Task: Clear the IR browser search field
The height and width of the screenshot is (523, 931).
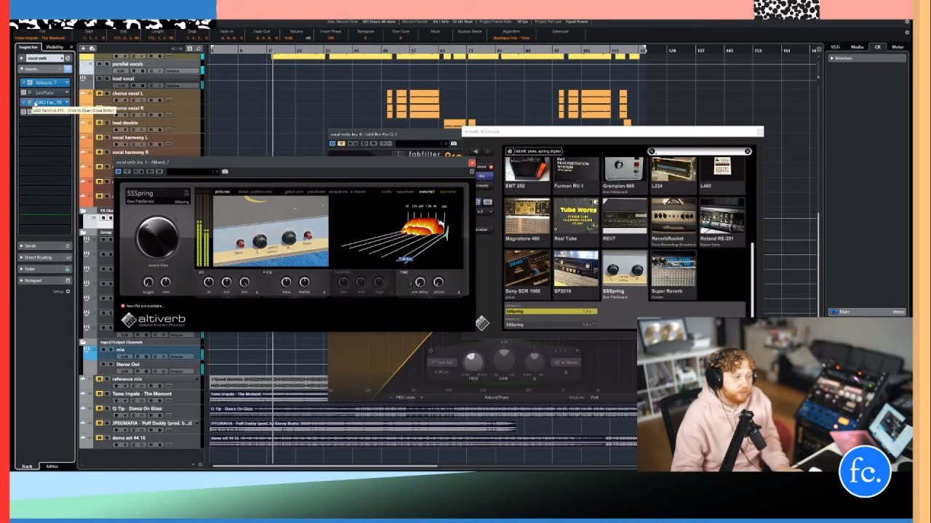Action: coord(747,151)
